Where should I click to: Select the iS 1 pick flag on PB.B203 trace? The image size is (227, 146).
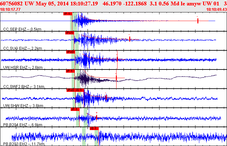(x=94, y=128)
